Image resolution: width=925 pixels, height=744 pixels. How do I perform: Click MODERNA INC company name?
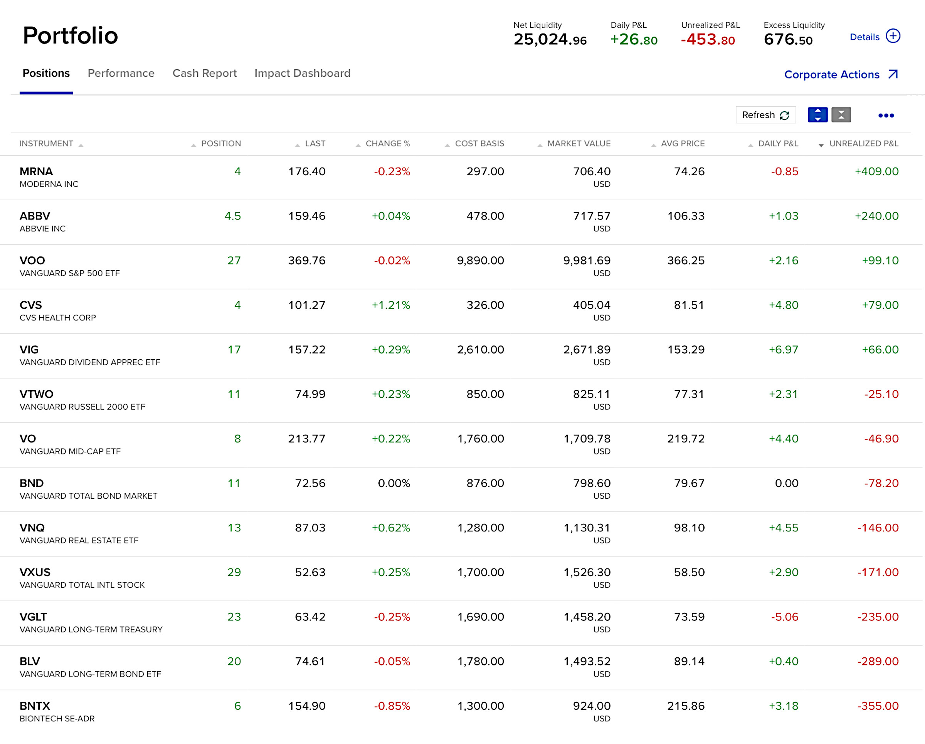pyautogui.click(x=49, y=184)
